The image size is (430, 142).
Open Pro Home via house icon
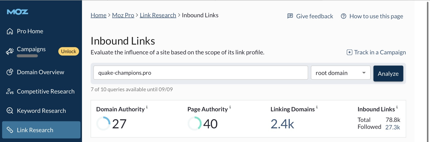[10, 31]
